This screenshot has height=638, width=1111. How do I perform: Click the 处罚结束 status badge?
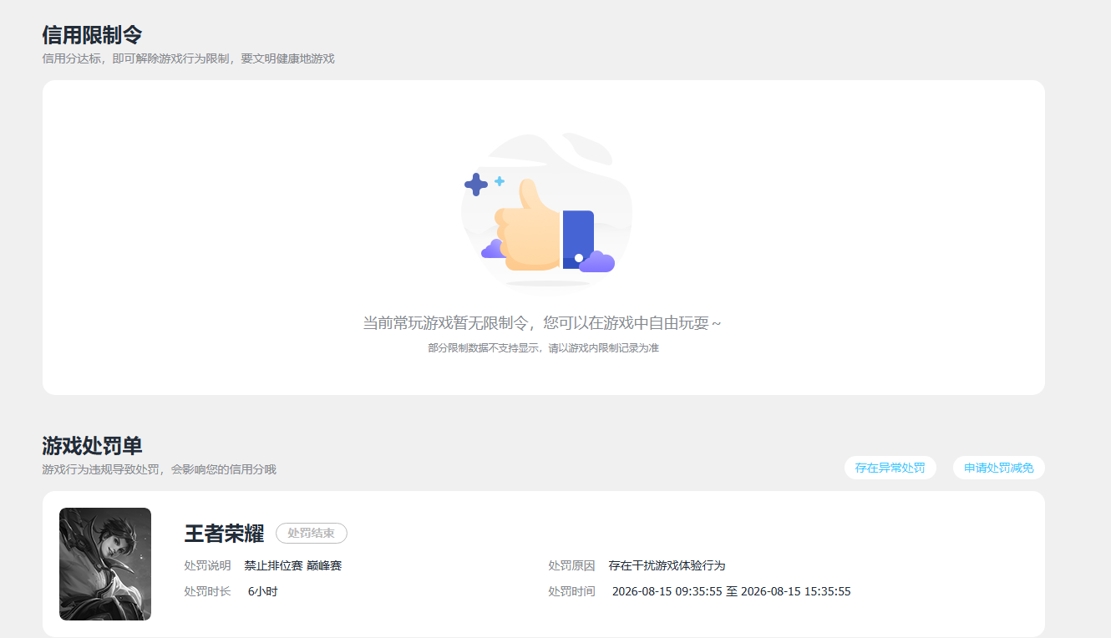click(312, 533)
